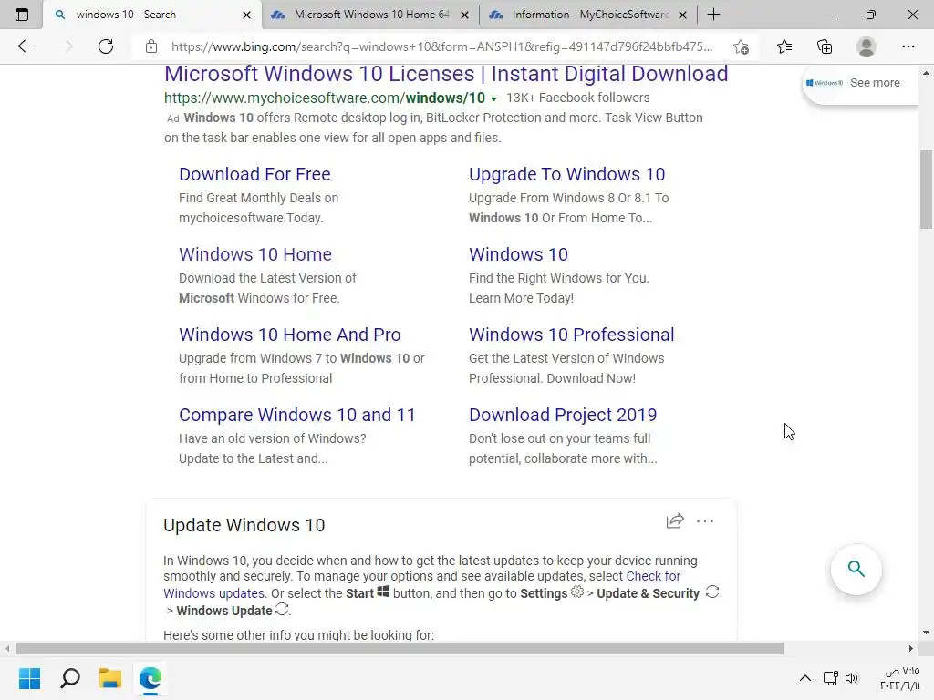Open the tab actions menu icon

22,15
